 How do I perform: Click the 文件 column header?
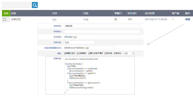(67, 13)
